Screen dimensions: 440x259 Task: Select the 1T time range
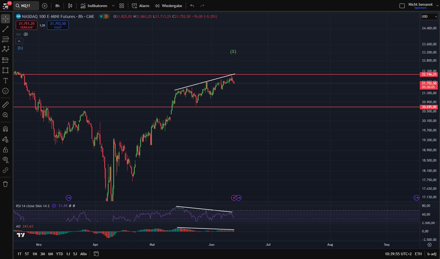coord(19,254)
